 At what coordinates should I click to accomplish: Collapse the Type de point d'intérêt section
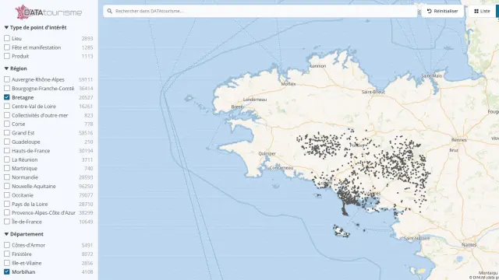point(35,28)
